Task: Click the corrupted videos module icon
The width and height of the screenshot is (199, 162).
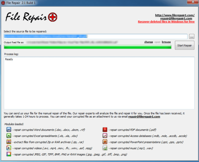Action: tap(9, 148)
